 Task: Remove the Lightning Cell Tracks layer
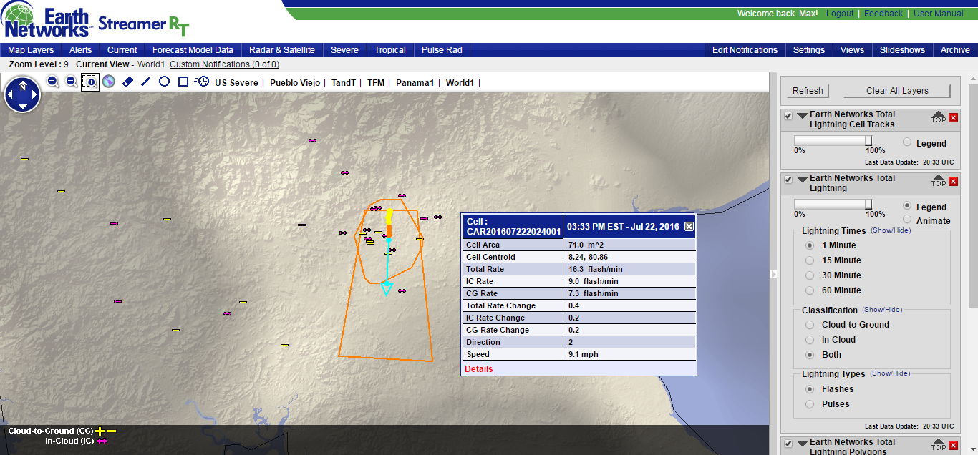954,117
